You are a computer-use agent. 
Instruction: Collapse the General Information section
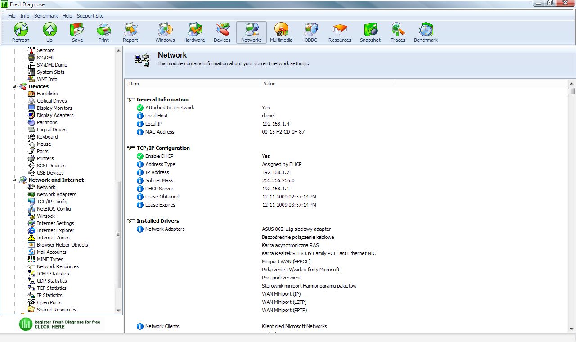click(131, 99)
